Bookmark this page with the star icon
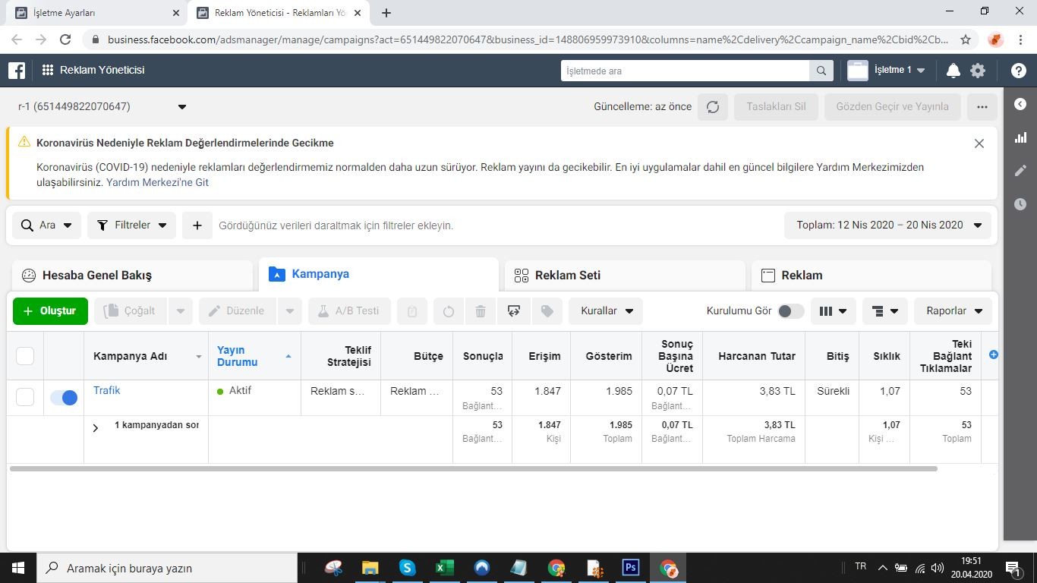 click(966, 39)
